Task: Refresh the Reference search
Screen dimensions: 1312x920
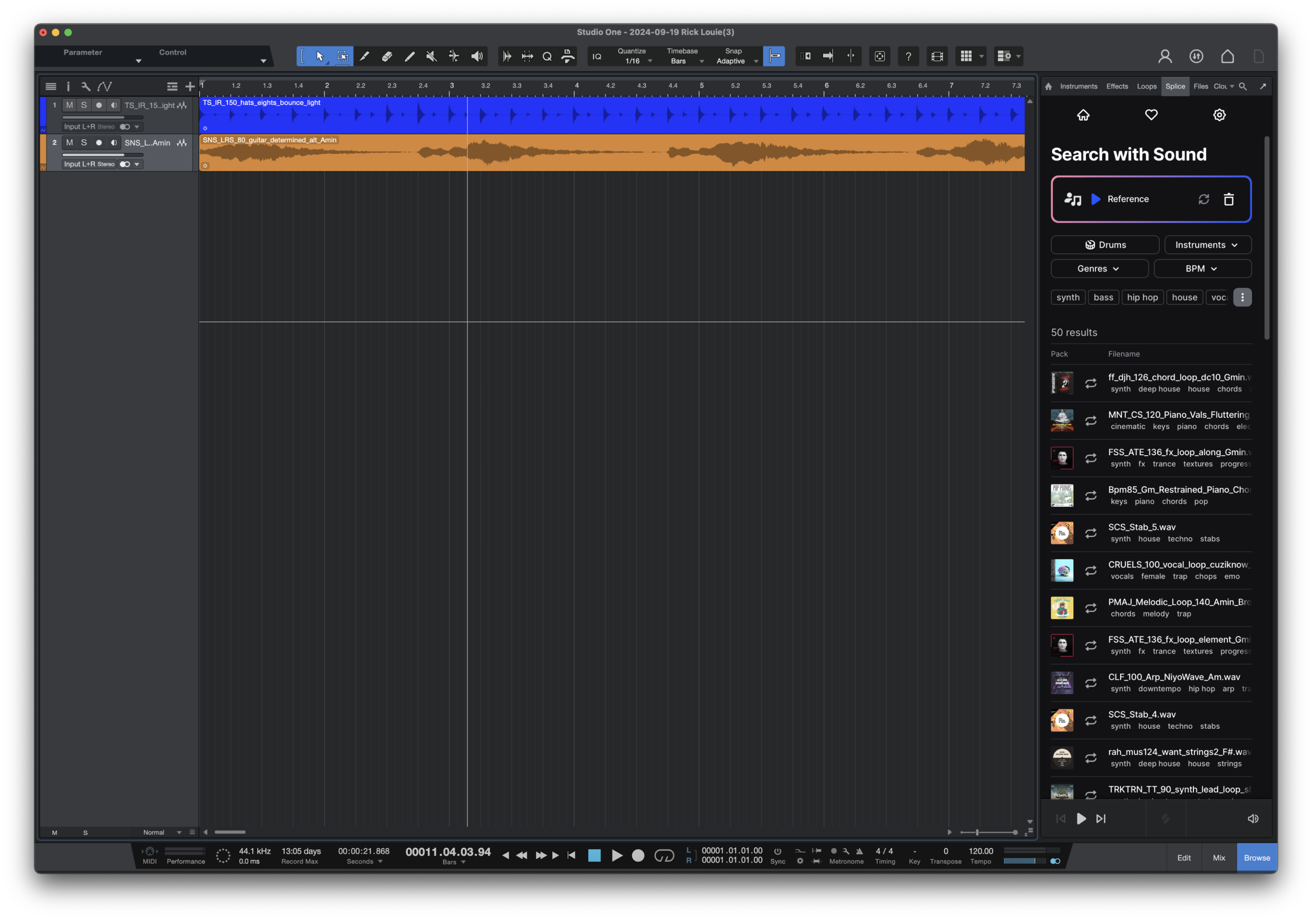Action: click(x=1203, y=199)
